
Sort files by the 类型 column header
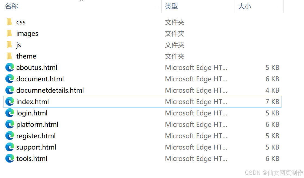pos(172,6)
